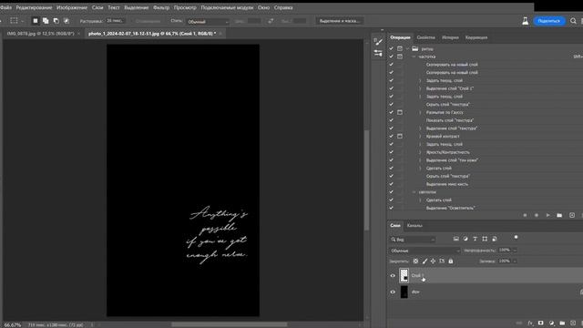Create new action set folder icon
Screen dimensions: 583x328
click(559, 215)
